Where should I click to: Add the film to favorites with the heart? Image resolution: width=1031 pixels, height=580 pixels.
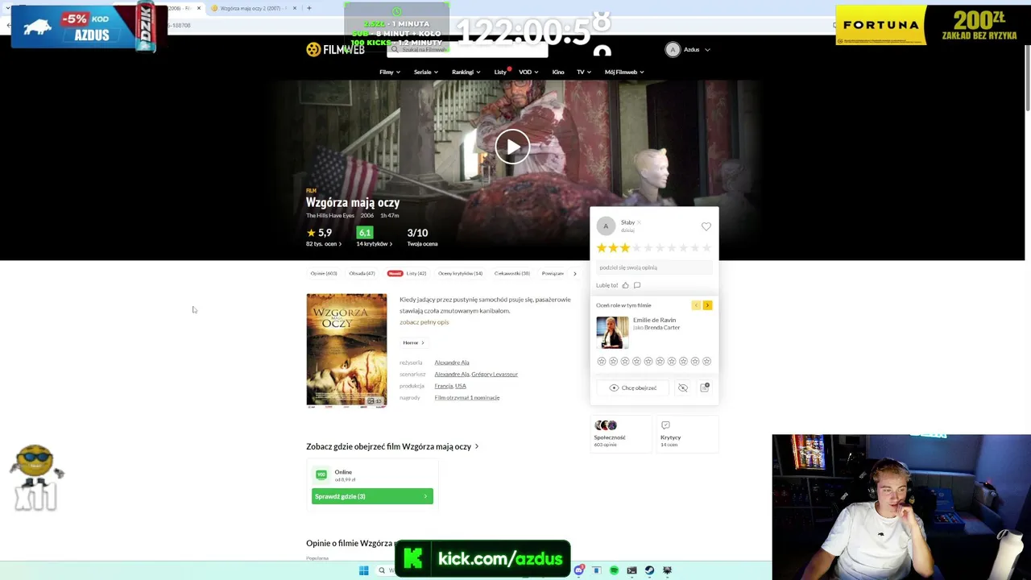(706, 227)
